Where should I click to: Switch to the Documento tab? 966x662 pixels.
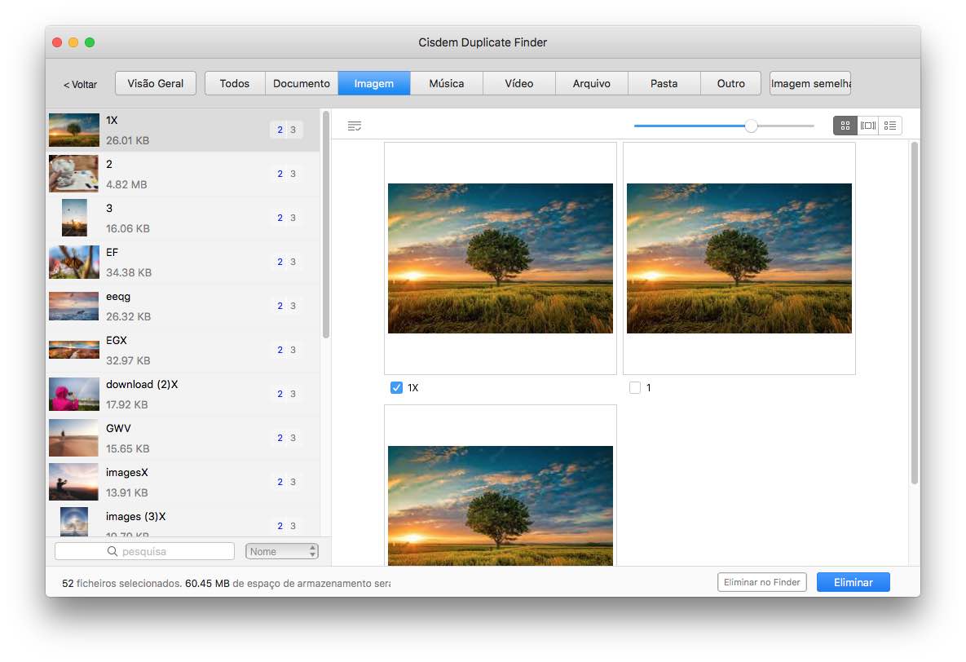pos(301,83)
